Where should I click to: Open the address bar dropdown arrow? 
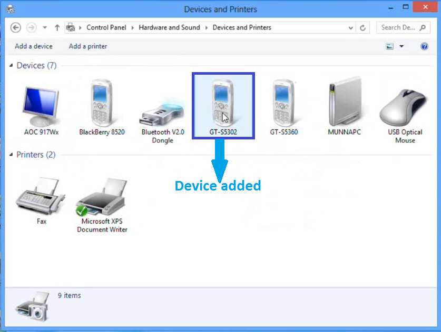[x=350, y=27]
